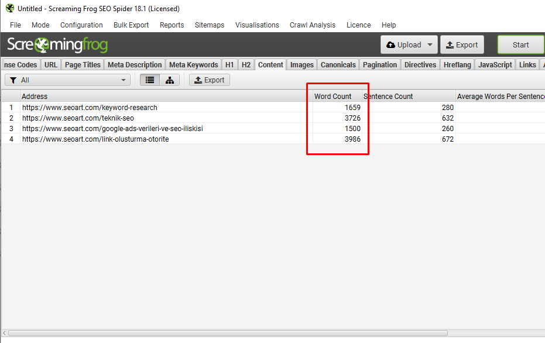Select the Meta Description tab
The height and width of the screenshot is (343, 545).
pyautogui.click(x=135, y=65)
